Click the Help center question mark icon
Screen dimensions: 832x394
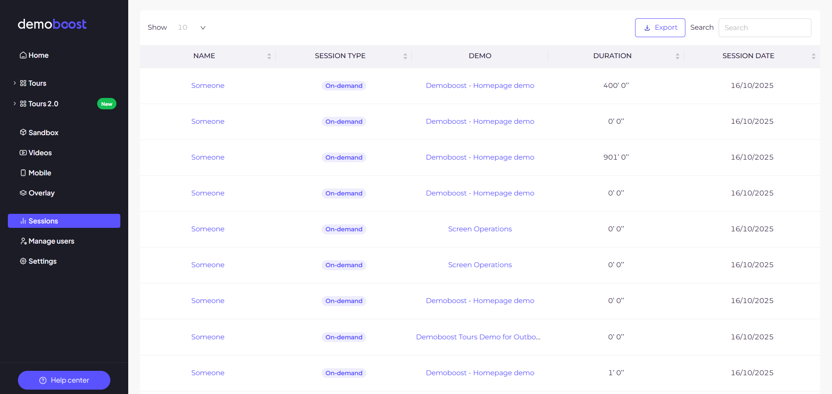[43, 380]
